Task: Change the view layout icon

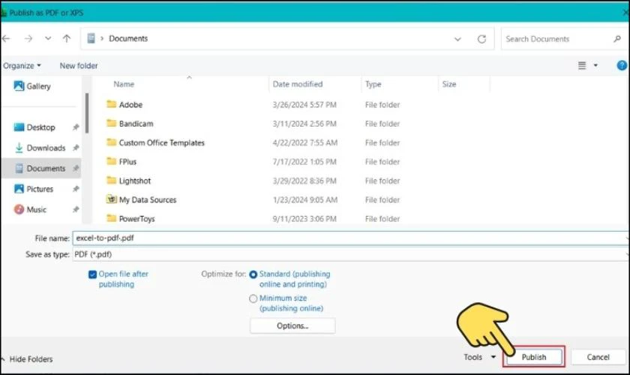Action: (582, 65)
